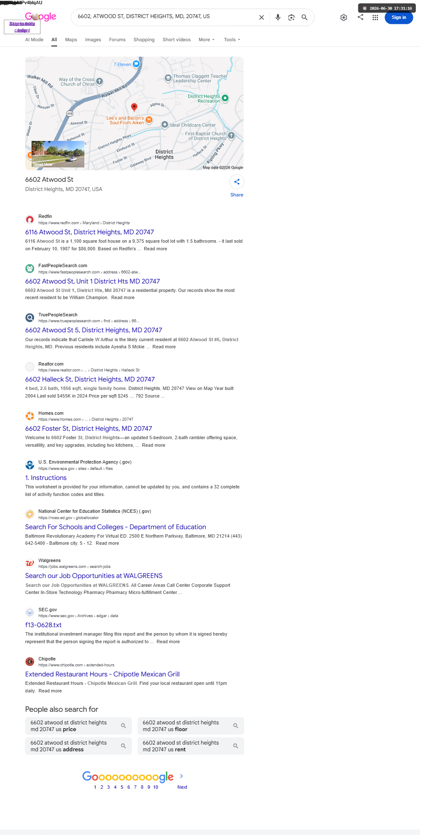Click the 7-Eleven map marker
The width and height of the screenshot is (425, 835).
(136, 64)
